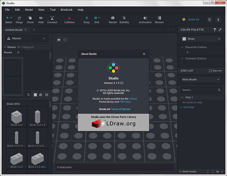Open the View menu
The image size is (227, 176).
point(41,10)
